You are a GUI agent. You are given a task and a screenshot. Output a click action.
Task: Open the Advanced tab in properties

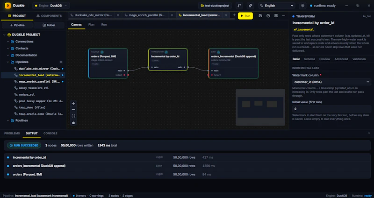click(341, 59)
